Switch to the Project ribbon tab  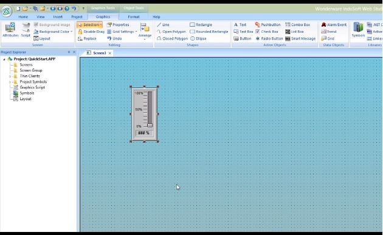pos(77,17)
